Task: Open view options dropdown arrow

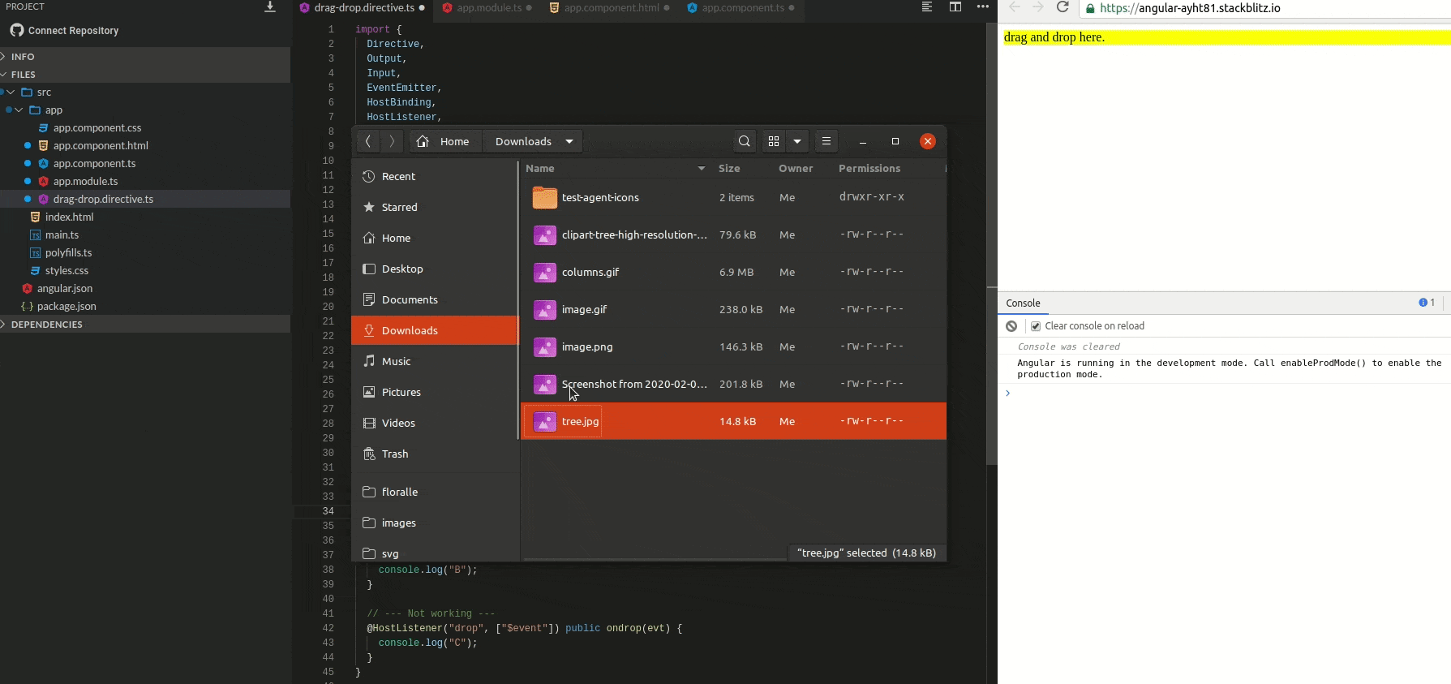Action: point(797,141)
